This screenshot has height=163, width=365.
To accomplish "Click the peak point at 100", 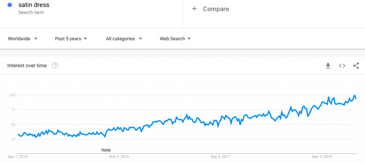I will coord(355,95).
